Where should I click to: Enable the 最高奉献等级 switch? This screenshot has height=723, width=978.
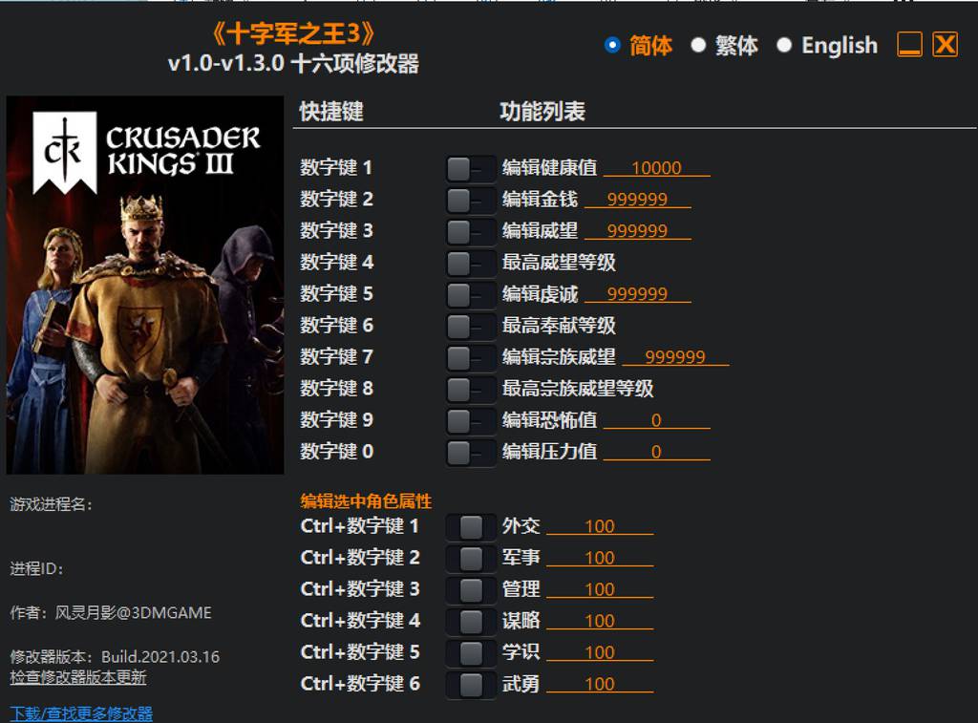tap(470, 327)
